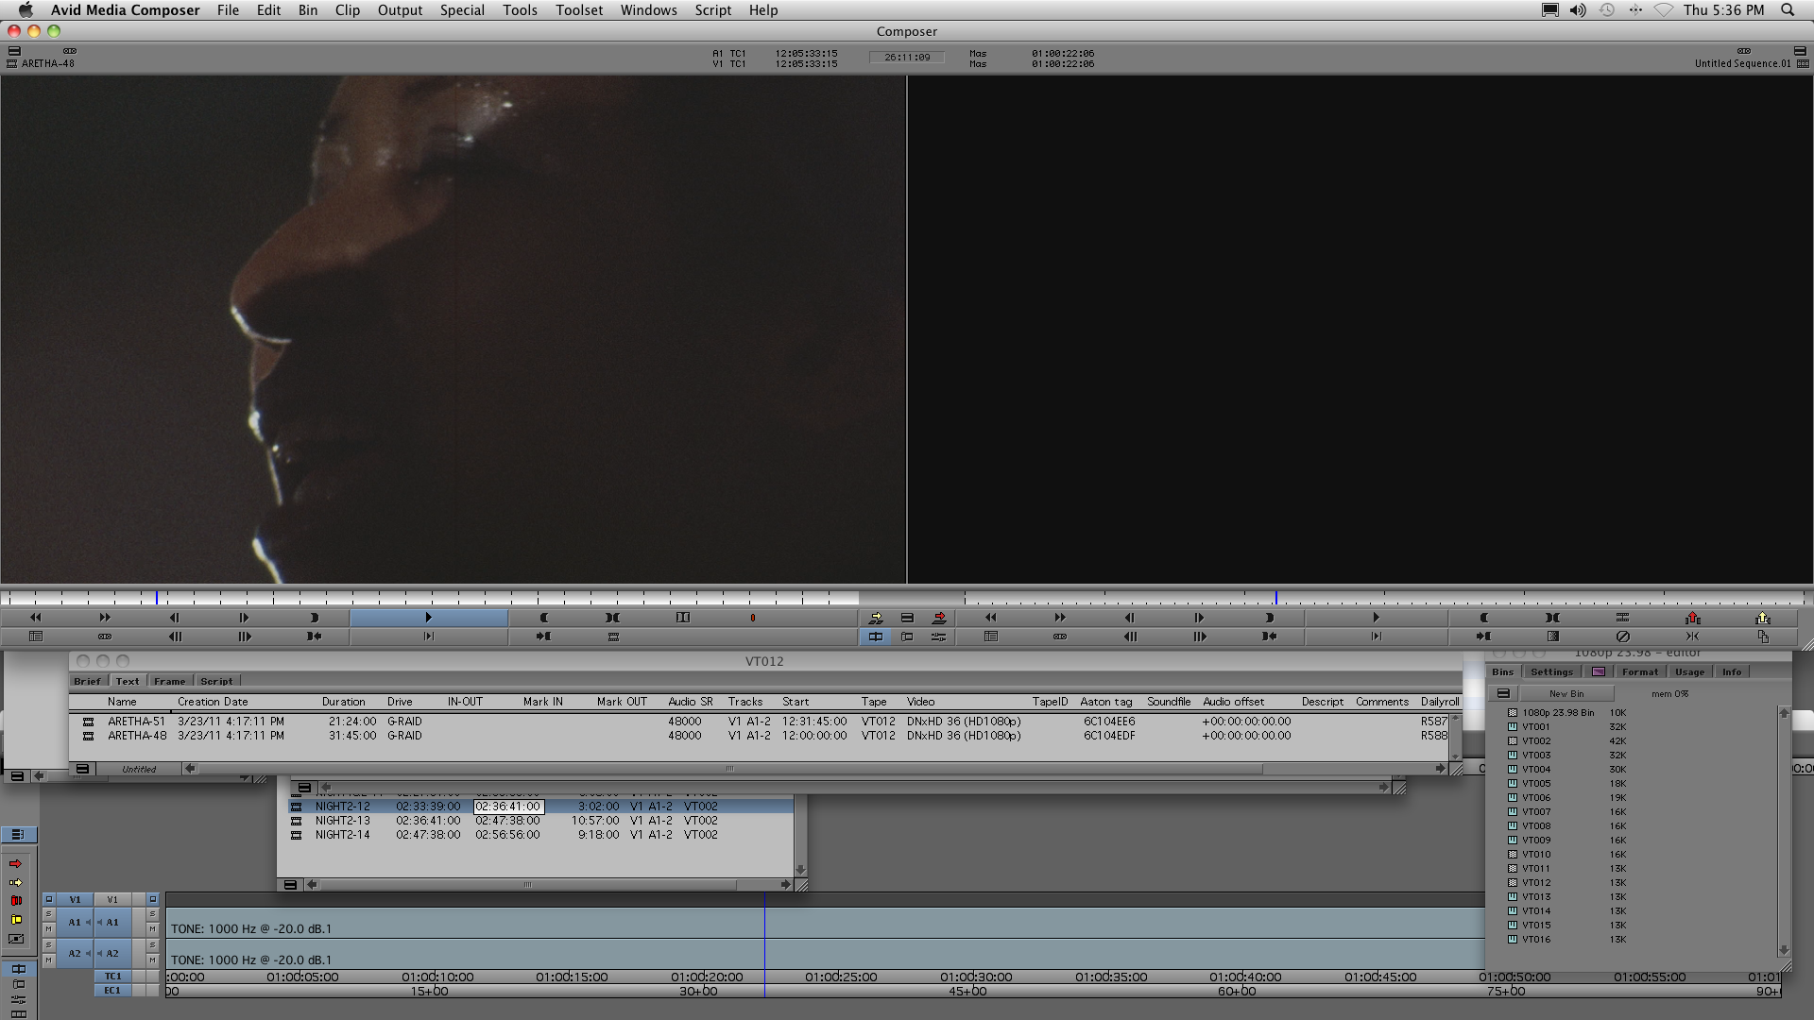The image size is (1814, 1020).
Task: Open the VT012 bin Fast Menu
Action: [x=82, y=769]
